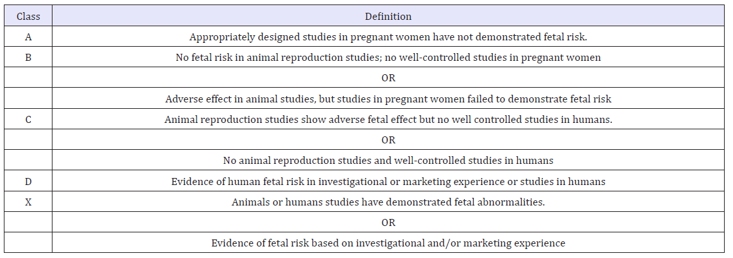Click the Class A definition about pregnant women

[x=388, y=37]
